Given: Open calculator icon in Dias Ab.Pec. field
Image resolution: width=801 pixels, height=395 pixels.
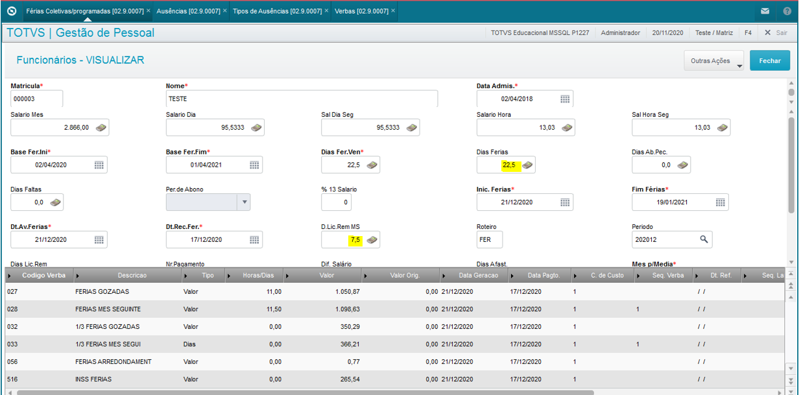Looking at the screenshot, I should click(683, 165).
